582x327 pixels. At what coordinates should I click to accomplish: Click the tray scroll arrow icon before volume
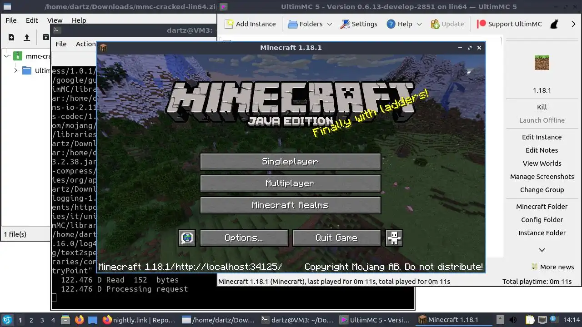500,320
